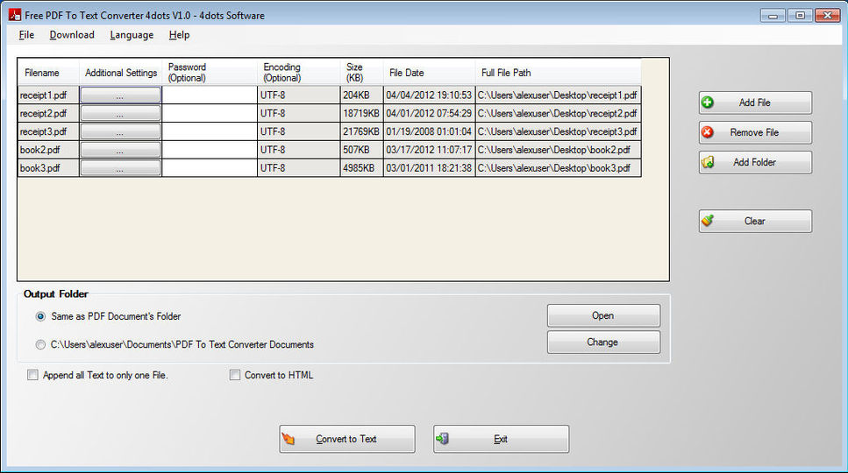Click the 507KB size cell

tap(362, 150)
